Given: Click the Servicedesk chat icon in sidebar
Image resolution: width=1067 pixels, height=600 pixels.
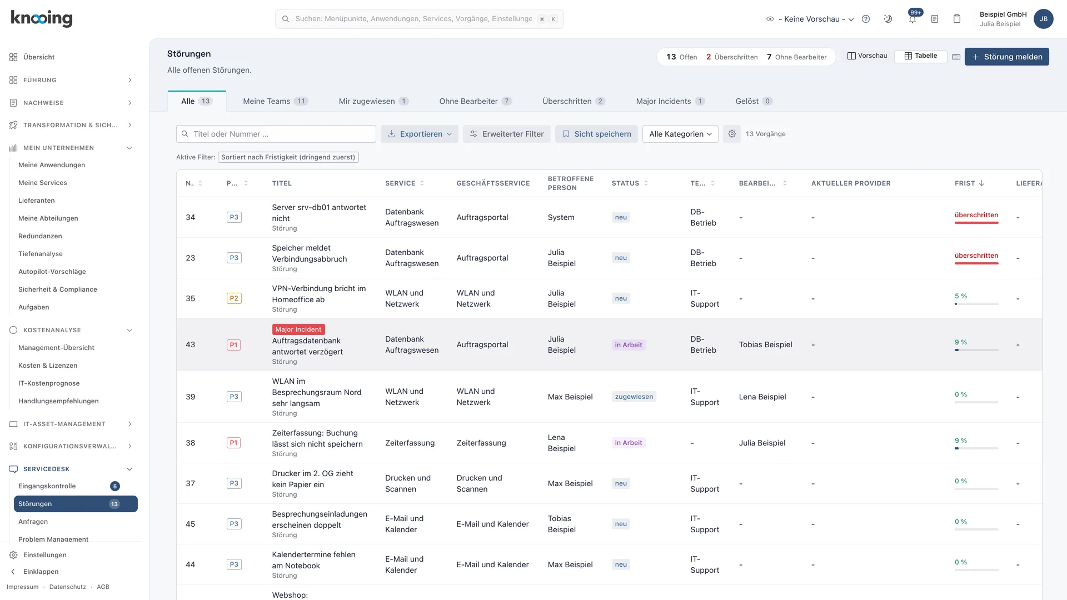Looking at the screenshot, I should (13, 469).
